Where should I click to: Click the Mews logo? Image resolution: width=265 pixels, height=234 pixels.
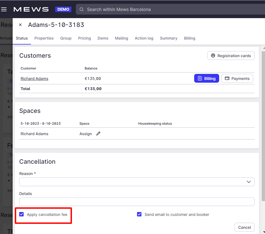pyautogui.click(x=31, y=10)
